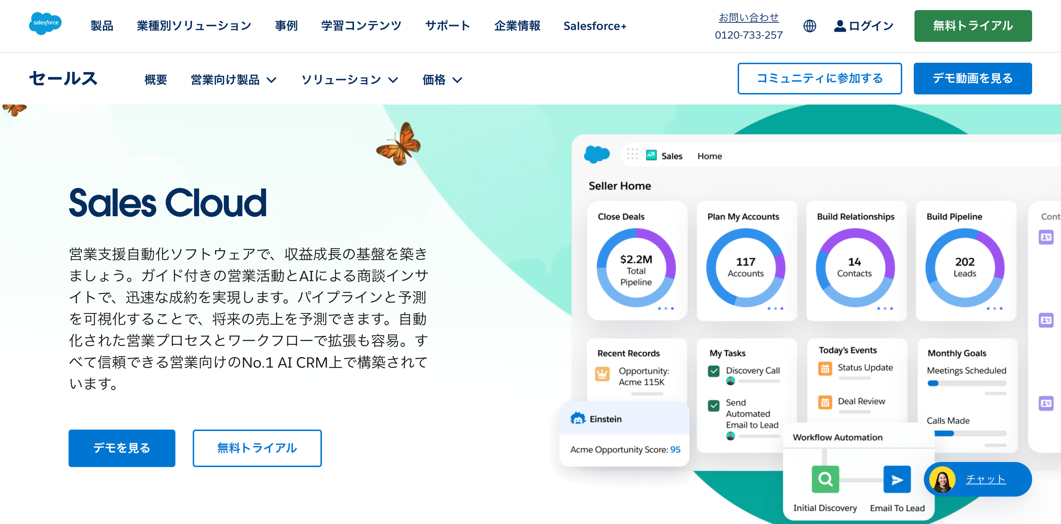Open the 価格 dropdown

[442, 79]
